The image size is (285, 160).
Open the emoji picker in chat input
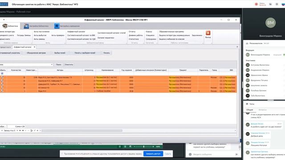[x=190, y=154]
